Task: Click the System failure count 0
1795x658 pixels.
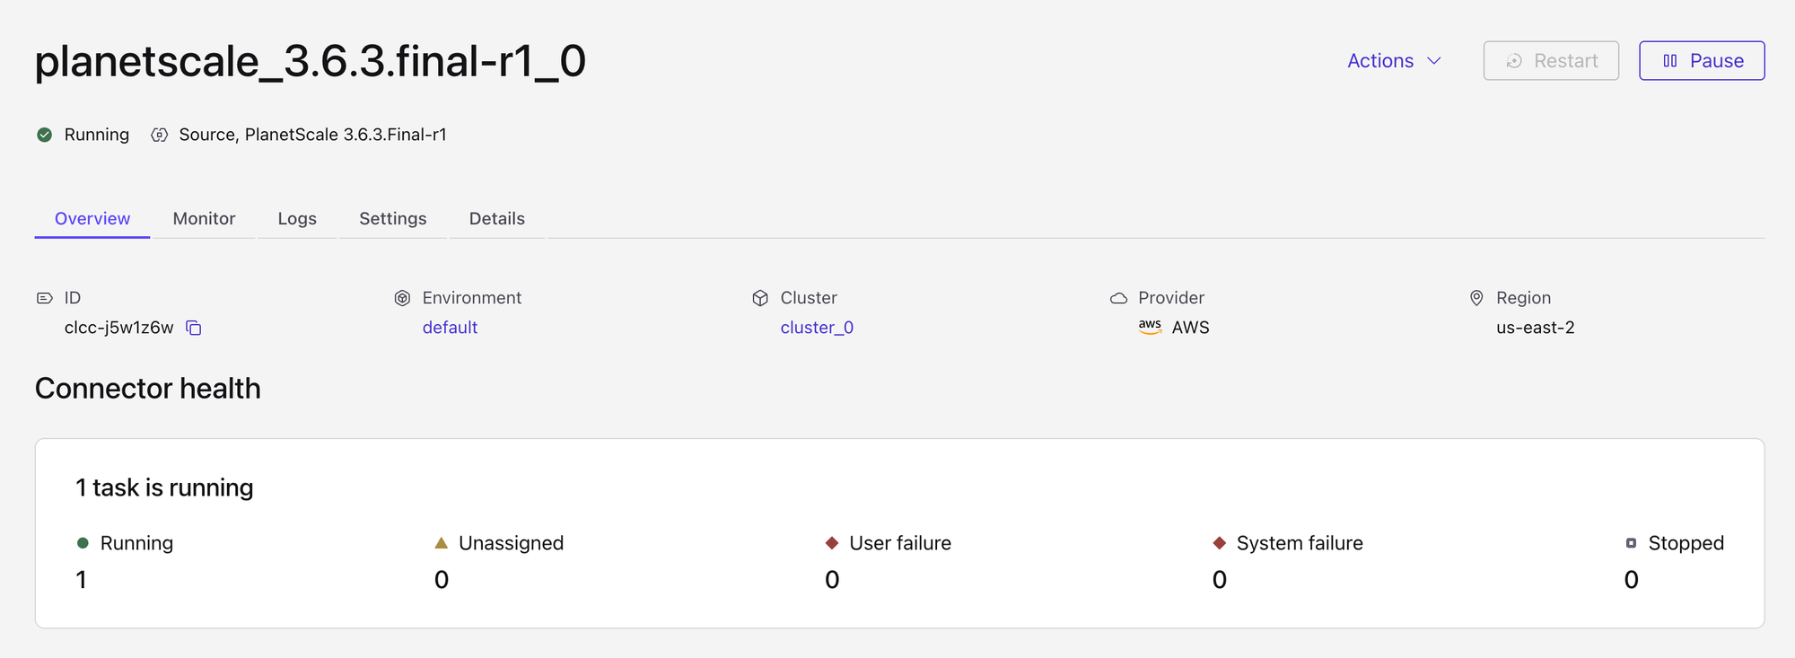Action: click(x=1220, y=580)
